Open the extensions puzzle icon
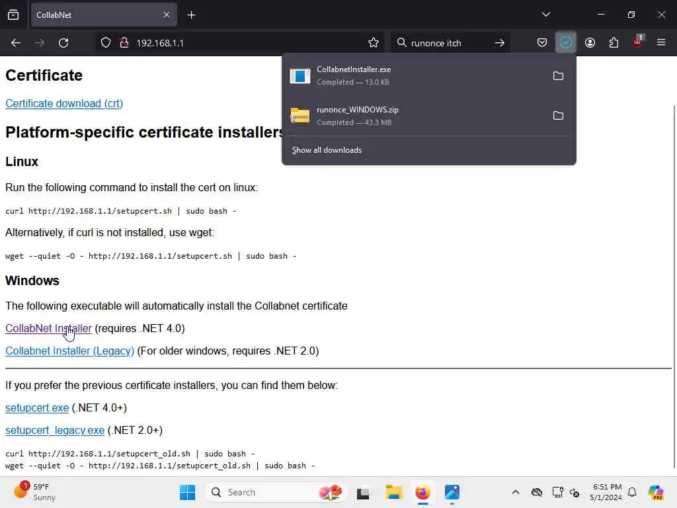 pyautogui.click(x=614, y=43)
